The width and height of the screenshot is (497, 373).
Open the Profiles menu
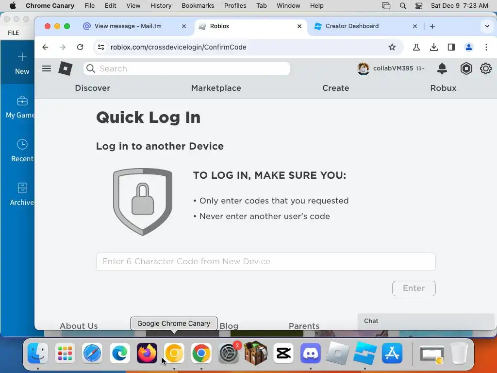pos(235,6)
